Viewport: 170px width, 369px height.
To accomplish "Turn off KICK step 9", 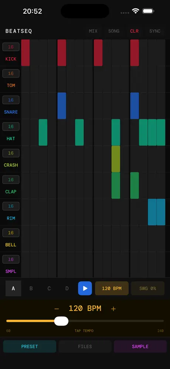I will click(98, 53).
